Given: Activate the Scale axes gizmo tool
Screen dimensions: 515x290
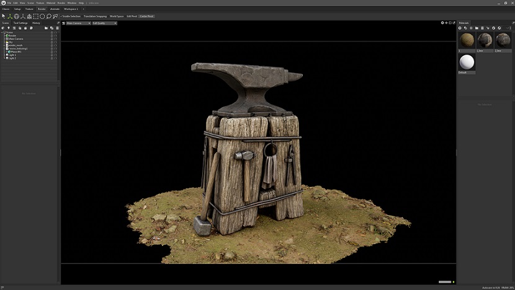Looking at the screenshot, I should pyautogui.click(x=23, y=16).
